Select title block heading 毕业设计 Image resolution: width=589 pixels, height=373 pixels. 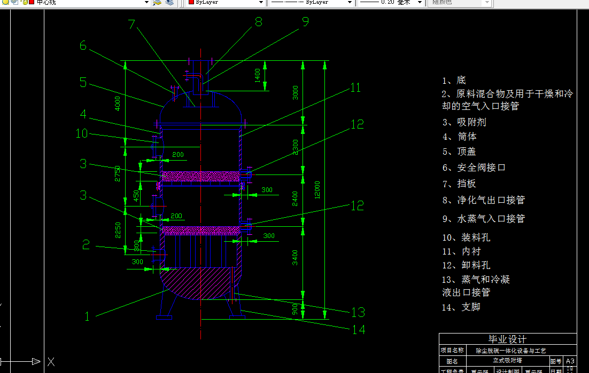(507, 339)
